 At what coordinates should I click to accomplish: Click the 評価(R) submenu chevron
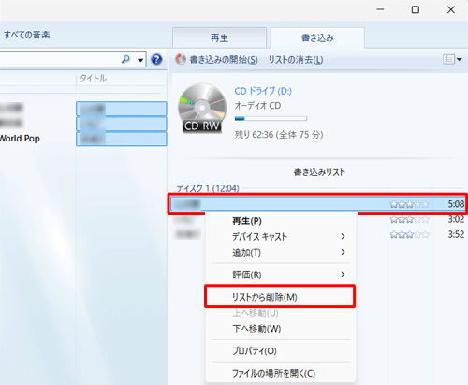pyautogui.click(x=343, y=274)
